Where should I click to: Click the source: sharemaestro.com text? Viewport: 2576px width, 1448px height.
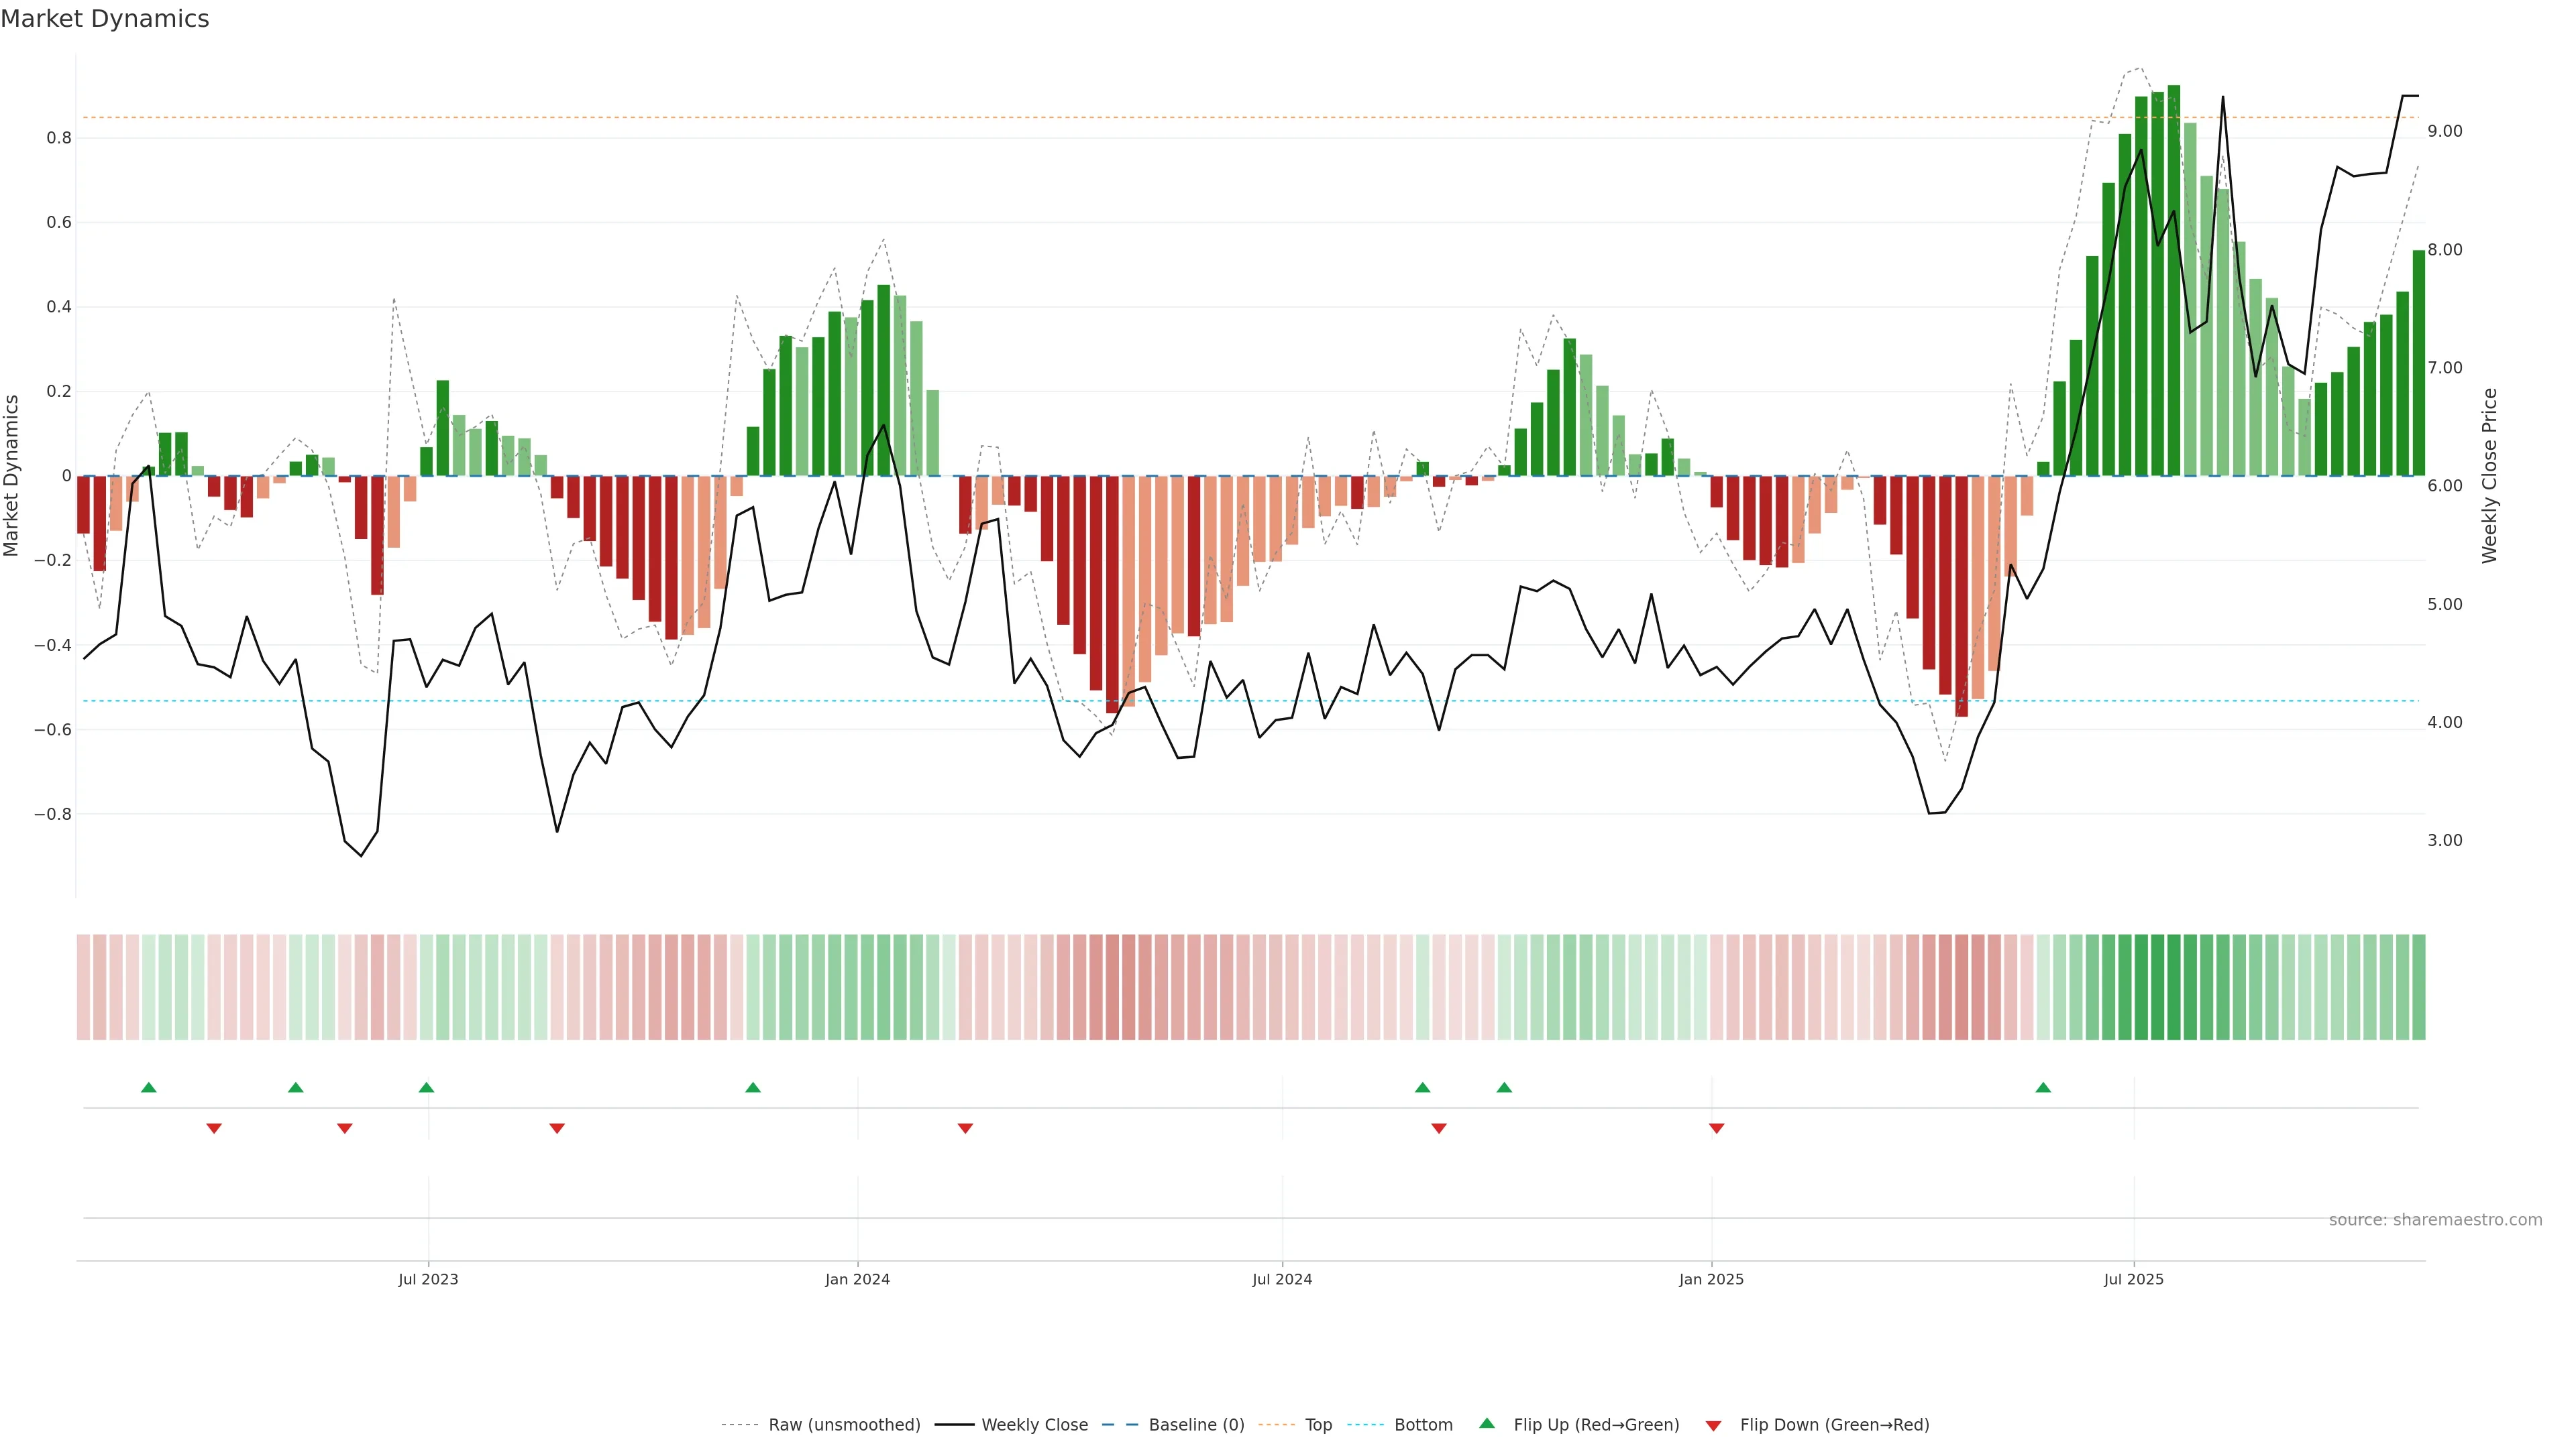coord(2435,1220)
